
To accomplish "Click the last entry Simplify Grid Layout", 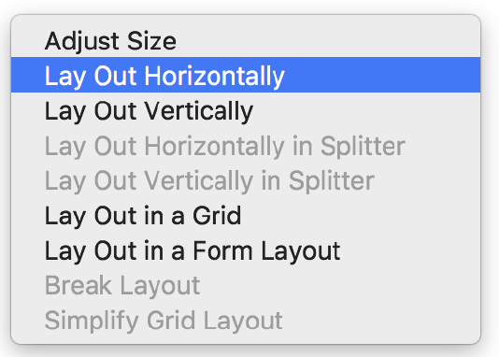I will (246, 321).
